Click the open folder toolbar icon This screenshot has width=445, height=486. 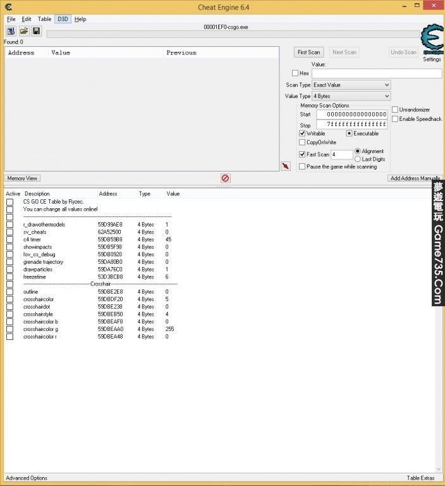point(24,31)
